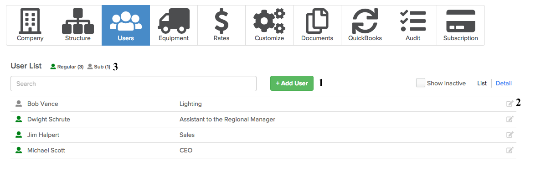Open the QuickBooks sync tab

pyautogui.click(x=365, y=26)
